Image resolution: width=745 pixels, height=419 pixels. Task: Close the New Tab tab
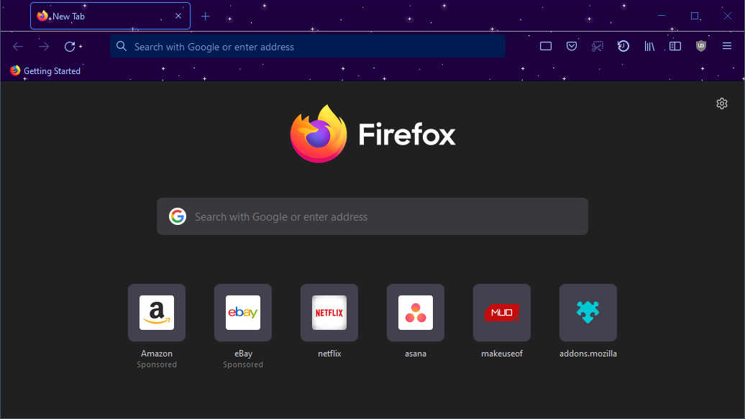click(178, 16)
